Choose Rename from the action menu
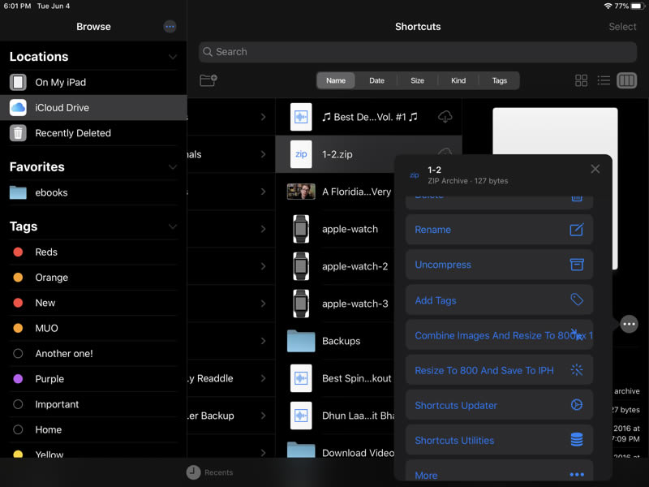This screenshot has width=649, height=487. [499, 230]
